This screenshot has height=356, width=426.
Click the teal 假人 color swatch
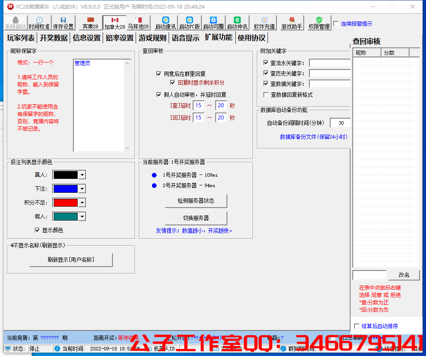pos(66,217)
